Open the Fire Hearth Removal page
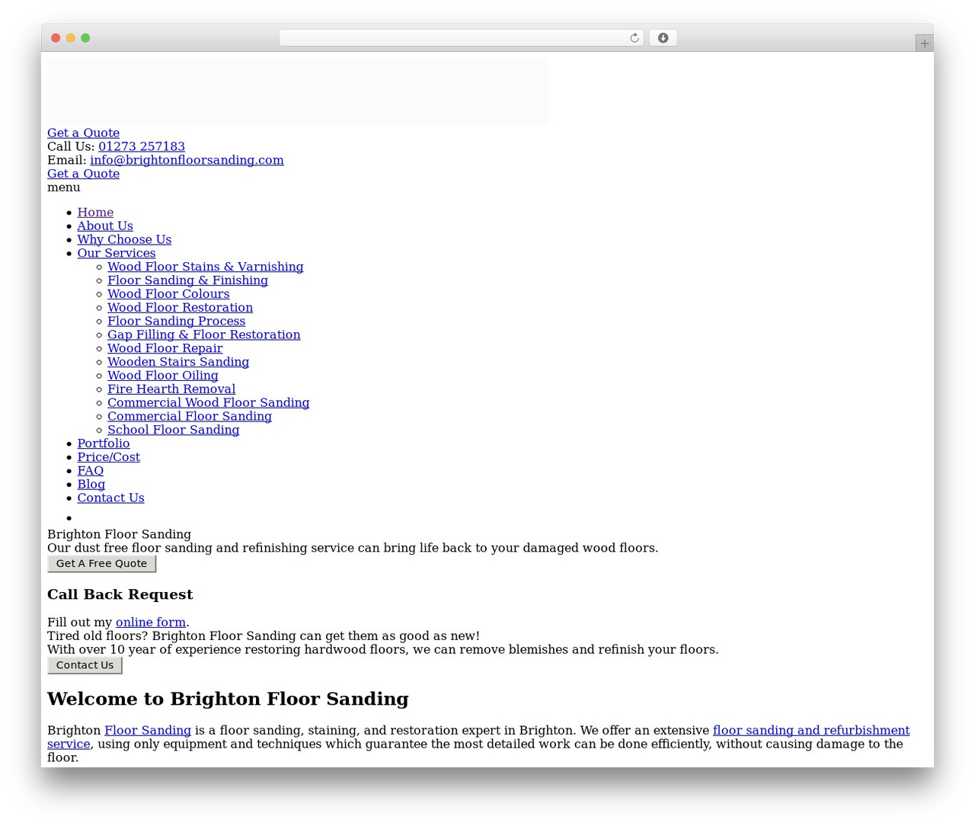The height and width of the screenshot is (826, 975). pos(171,389)
